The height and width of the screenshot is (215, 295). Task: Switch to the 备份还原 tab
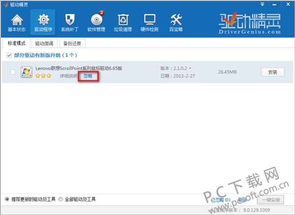click(x=72, y=44)
